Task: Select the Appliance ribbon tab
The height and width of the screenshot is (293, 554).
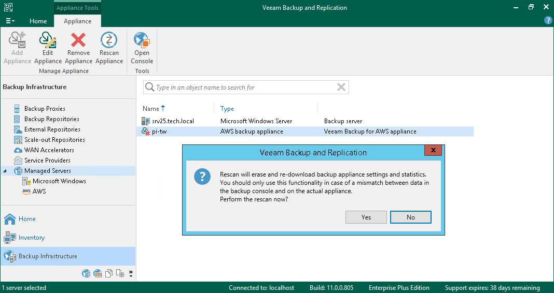Action: 77,21
